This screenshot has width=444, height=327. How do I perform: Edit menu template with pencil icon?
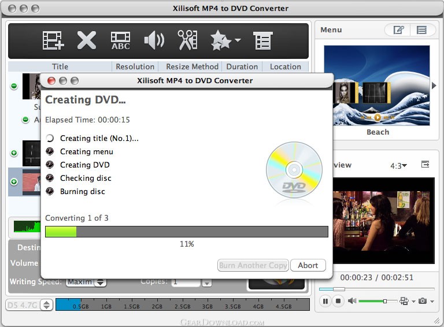(398, 29)
